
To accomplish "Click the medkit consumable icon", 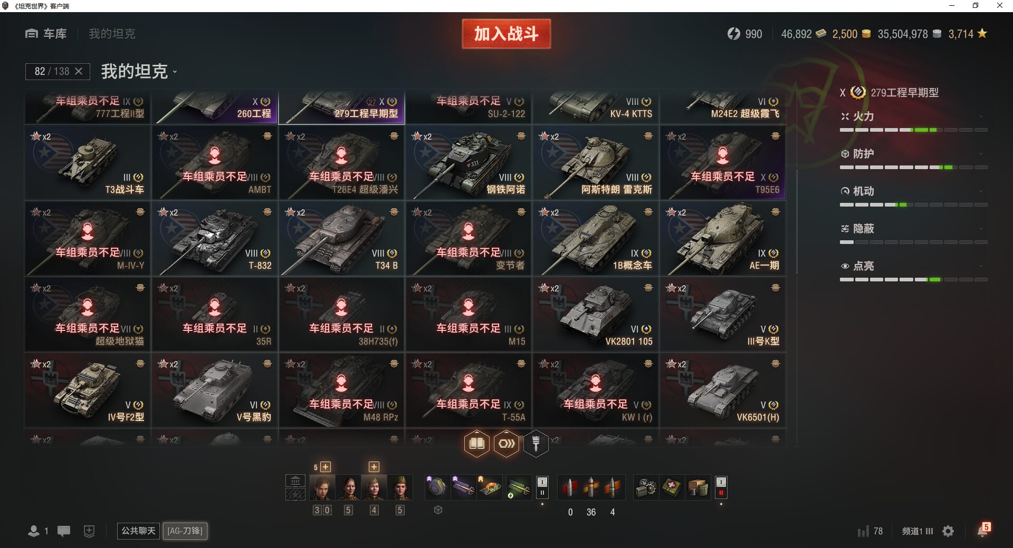I will (671, 487).
